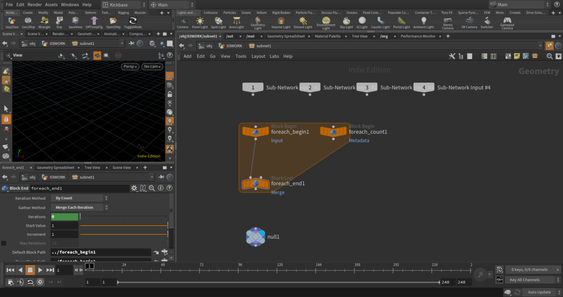Image resolution: width=563 pixels, height=297 pixels.
Task: Open the File menu
Action: (x=9, y=5)
